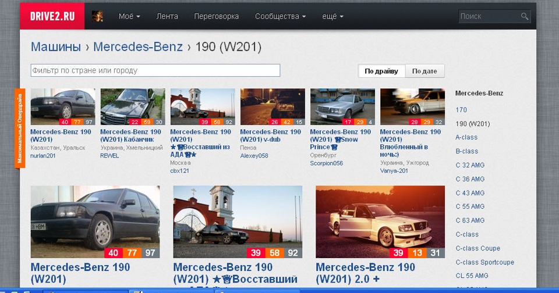559x293 pixels.
Task: Select C-class in sidebar
Action: click(467, 235)
